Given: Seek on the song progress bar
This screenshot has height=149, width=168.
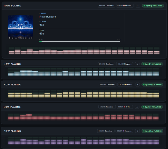Looking at the screenshot, I should 80,42.
